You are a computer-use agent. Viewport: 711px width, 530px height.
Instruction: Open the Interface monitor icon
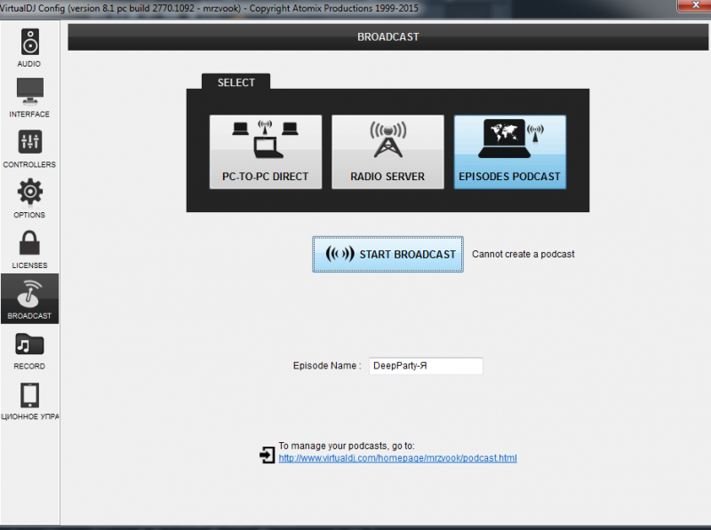[30, 91]
